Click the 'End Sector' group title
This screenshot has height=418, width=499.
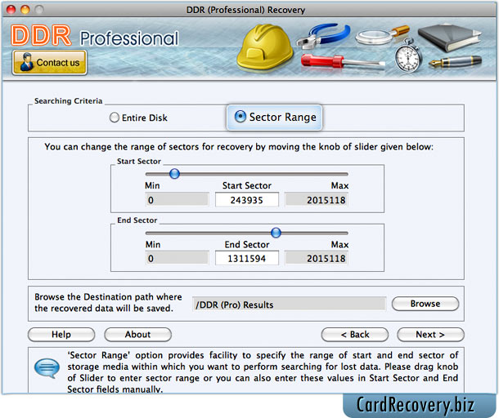coord(137,220)
